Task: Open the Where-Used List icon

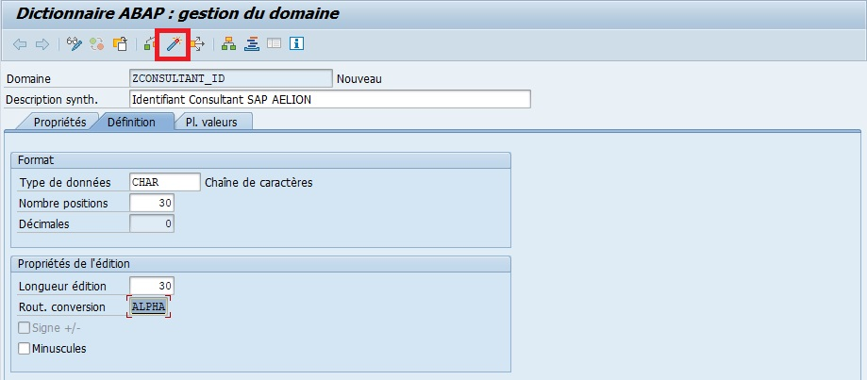Action: [197, 44]
